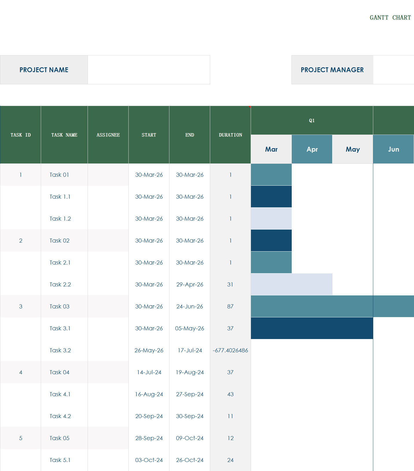Click the Task 3.2 name cell

point(64,350)
